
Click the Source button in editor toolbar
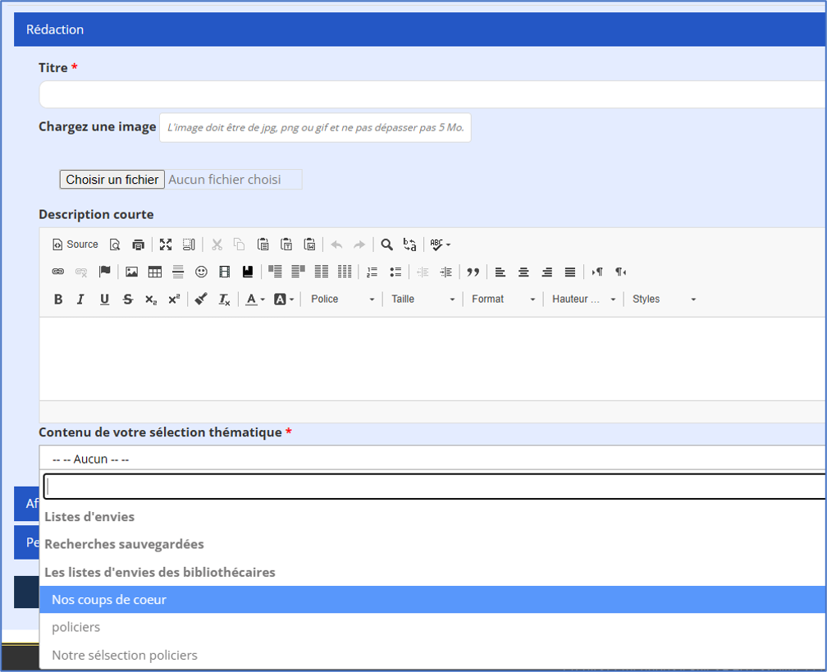(75, 245)
